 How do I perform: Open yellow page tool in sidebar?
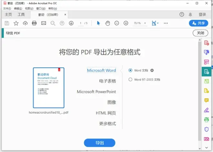pyautogui.click(x=207, y=91)
